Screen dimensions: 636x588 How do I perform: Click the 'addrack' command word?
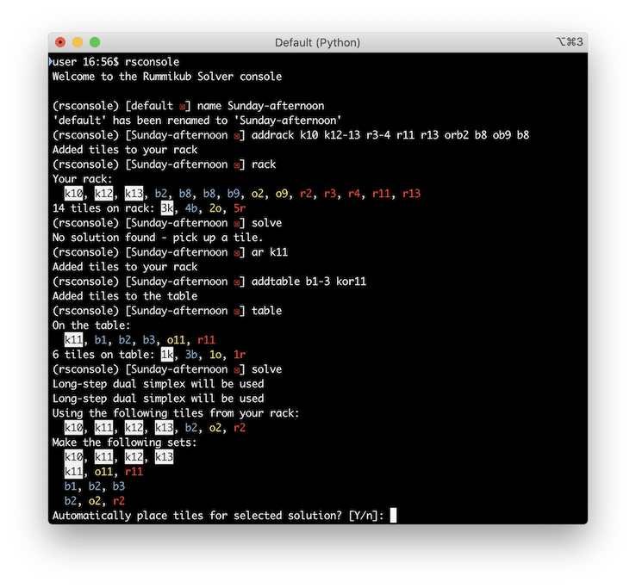(x=272, y=135)
